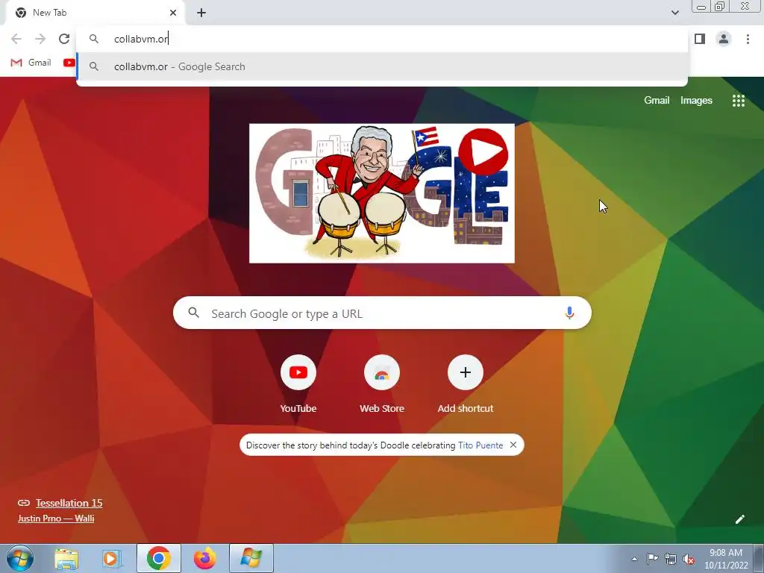Open the muted volume tray icon
764x573 pixels.
pyautogui.click(x=689, y=559)
